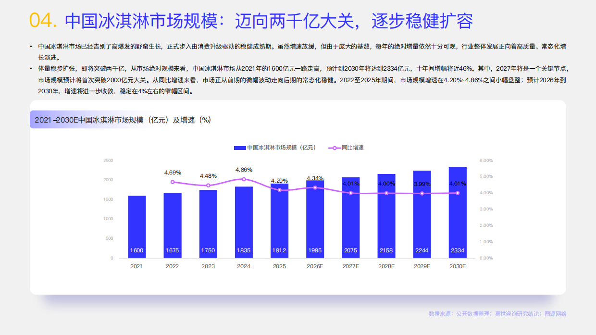Click the growth label "4.86%"
The height and width of the screenshot is (335, 596).
(x=244, y=170)
